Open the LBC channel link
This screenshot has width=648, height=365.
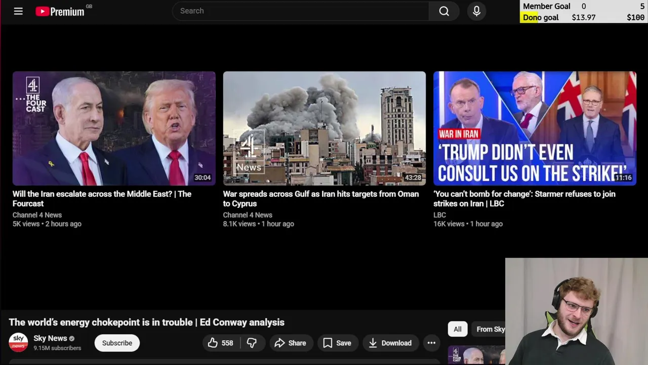(x=439, y=215)
